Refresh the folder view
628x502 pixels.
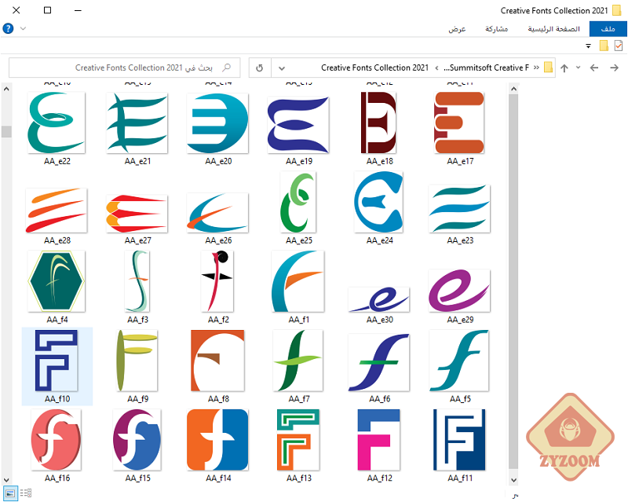tap(260, 68)
